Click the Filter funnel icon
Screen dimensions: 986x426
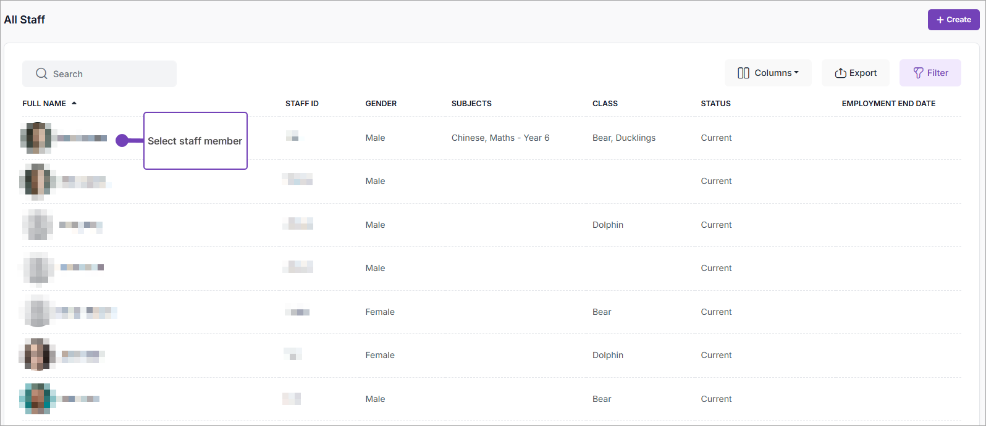pyautogui.click(x=918, y=73)
